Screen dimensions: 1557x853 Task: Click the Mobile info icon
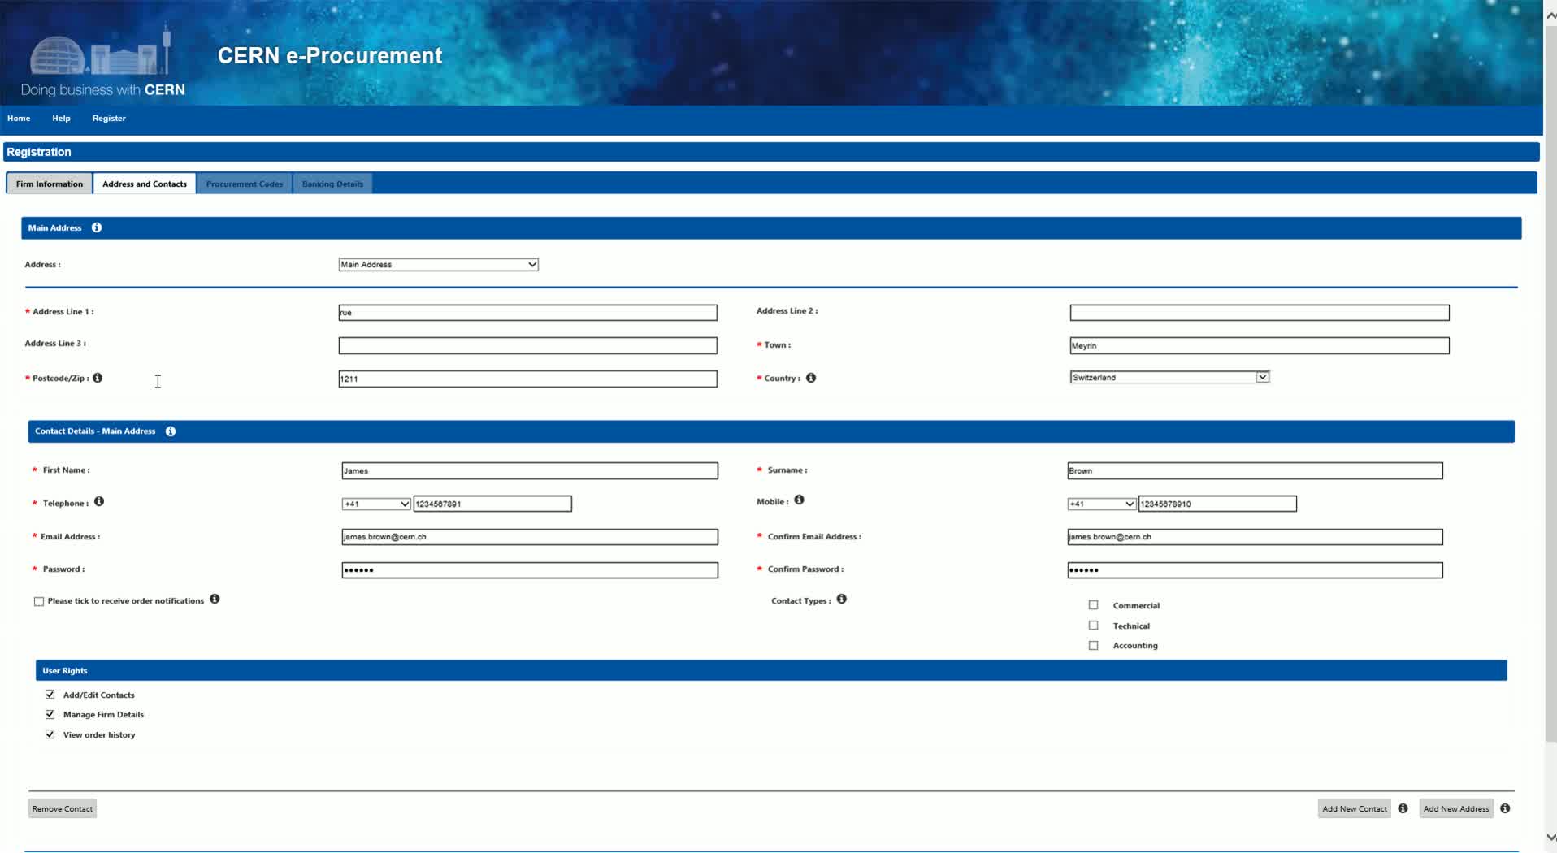click(x=800, y=500)
